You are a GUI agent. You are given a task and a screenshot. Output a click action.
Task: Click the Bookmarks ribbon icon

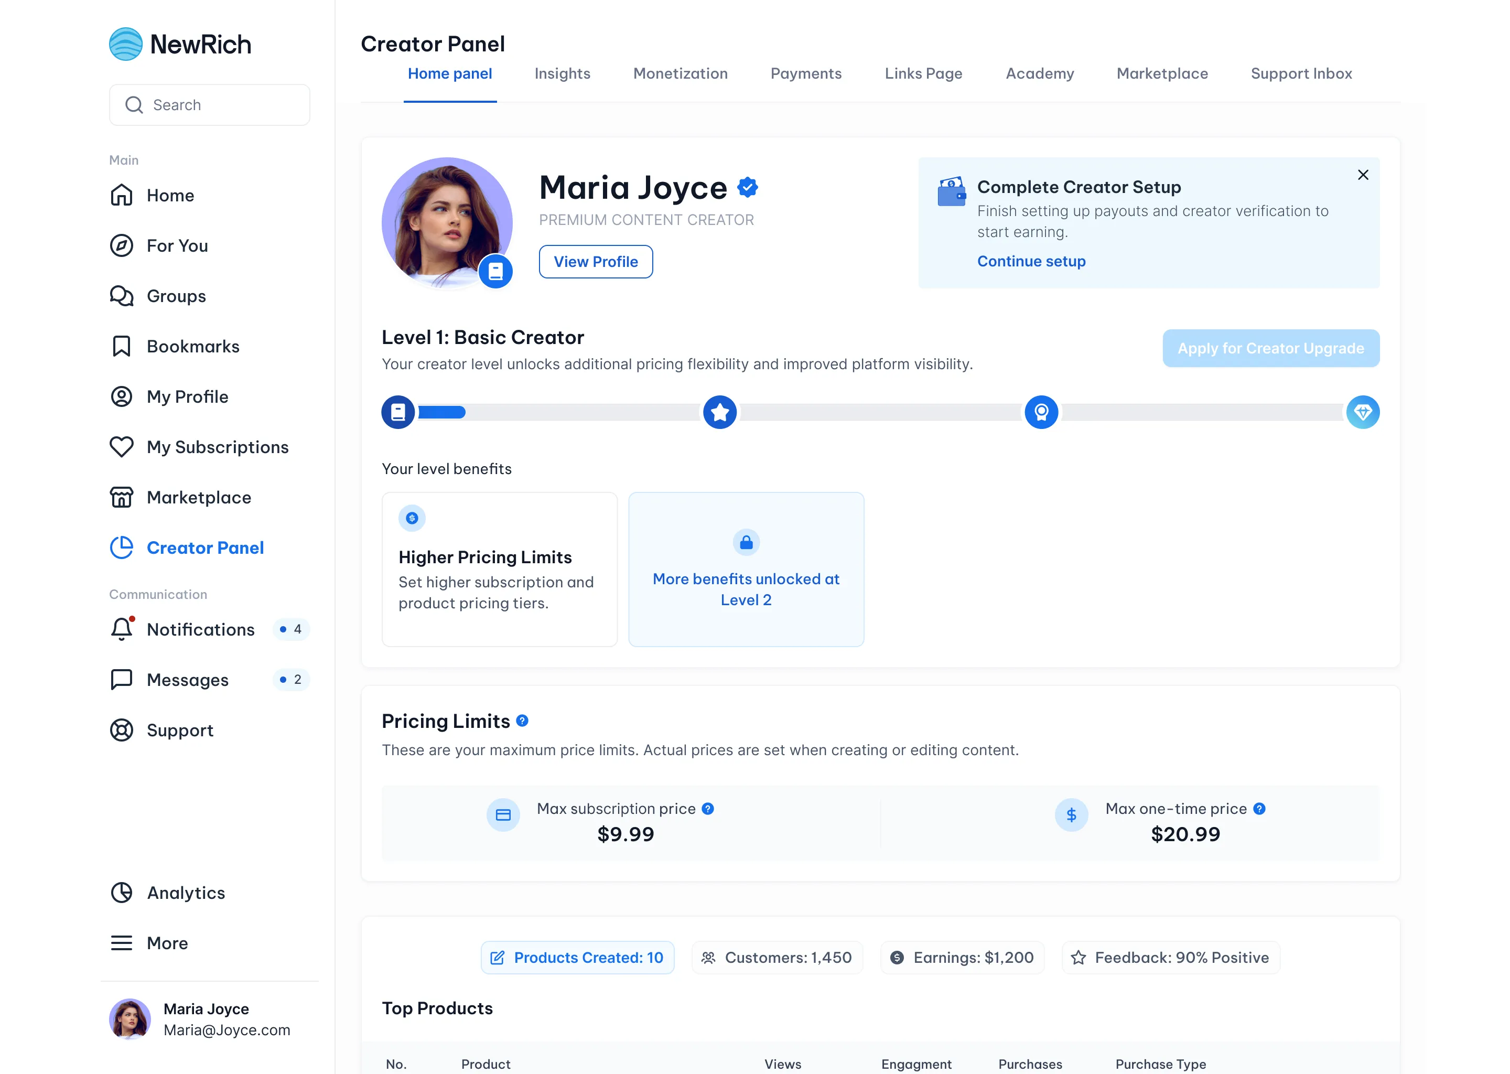(x=122, y=346)
